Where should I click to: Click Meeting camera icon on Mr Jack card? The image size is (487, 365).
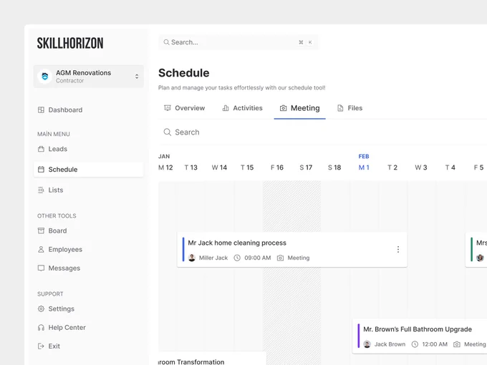pyautogui.click(x=280, y=258)
